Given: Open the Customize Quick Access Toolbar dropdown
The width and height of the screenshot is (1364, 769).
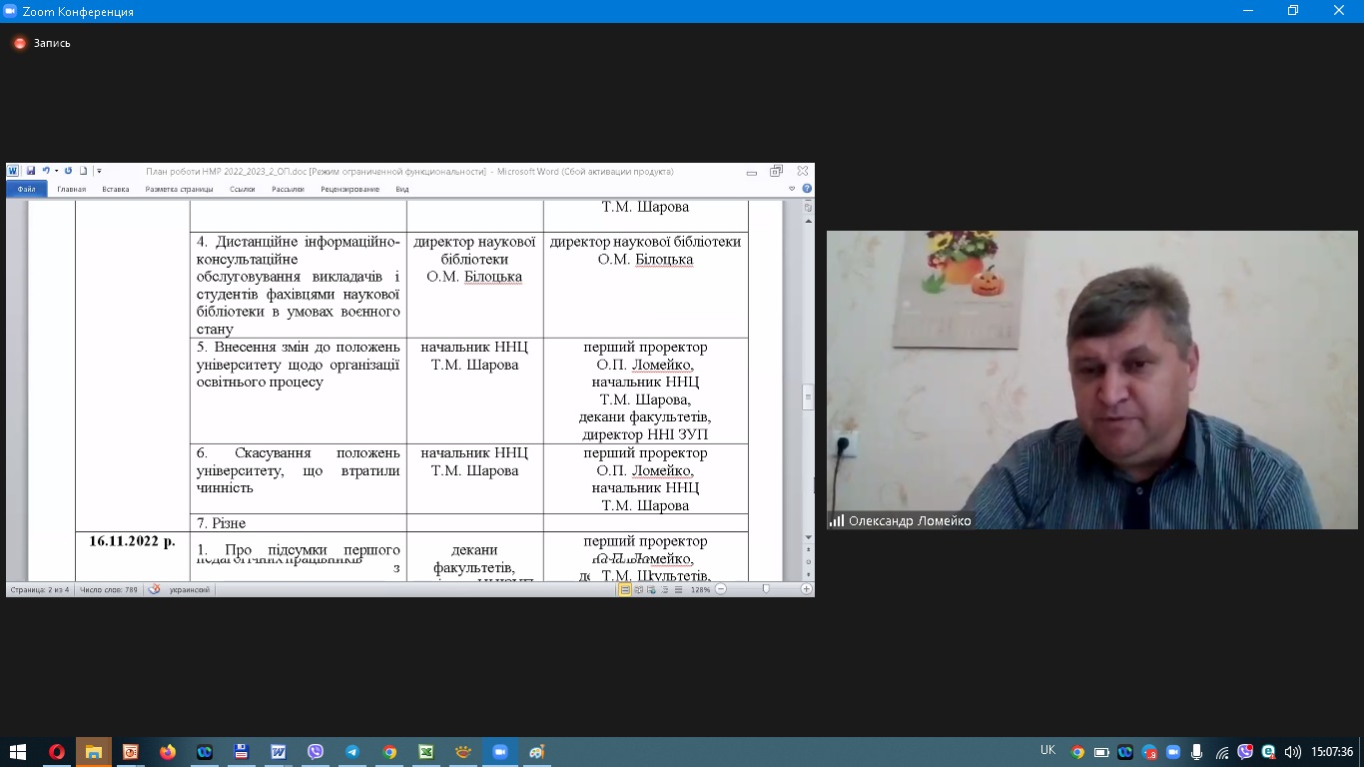Looking at the screenshot, I should click(x=99, y=171).
